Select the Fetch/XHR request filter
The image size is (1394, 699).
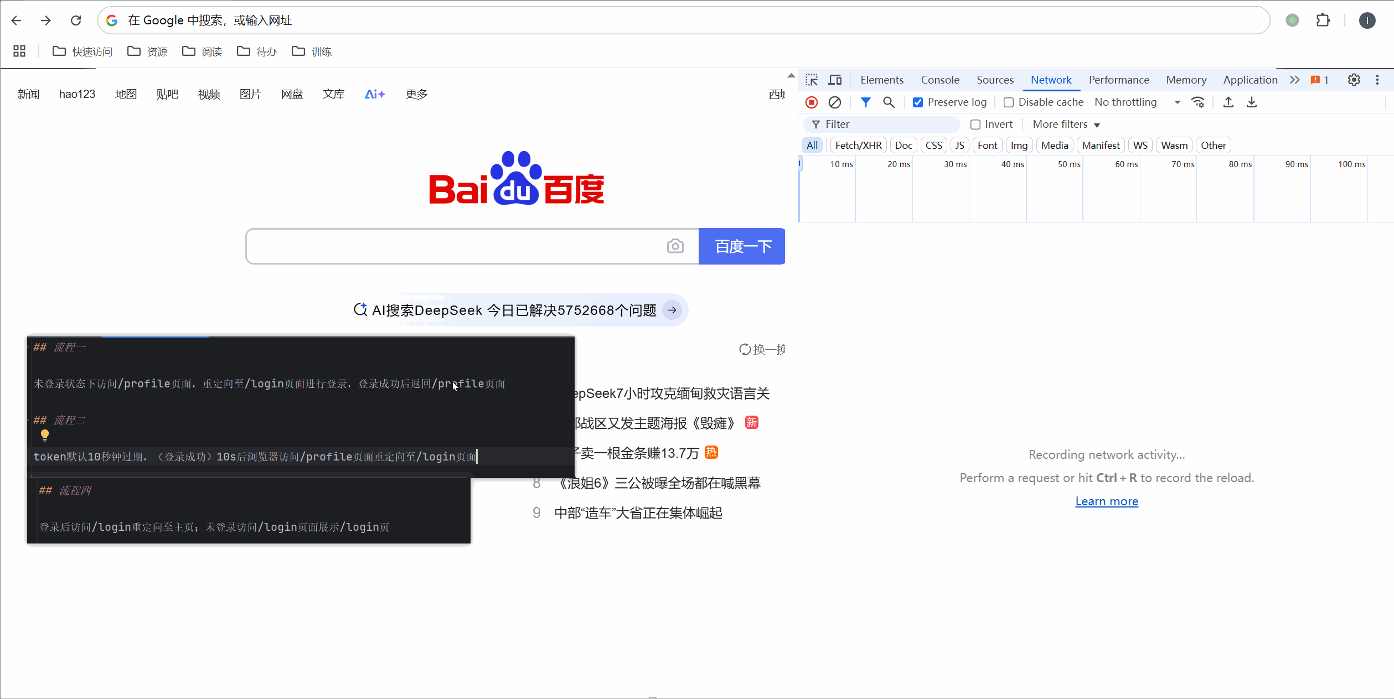(858, 145)
